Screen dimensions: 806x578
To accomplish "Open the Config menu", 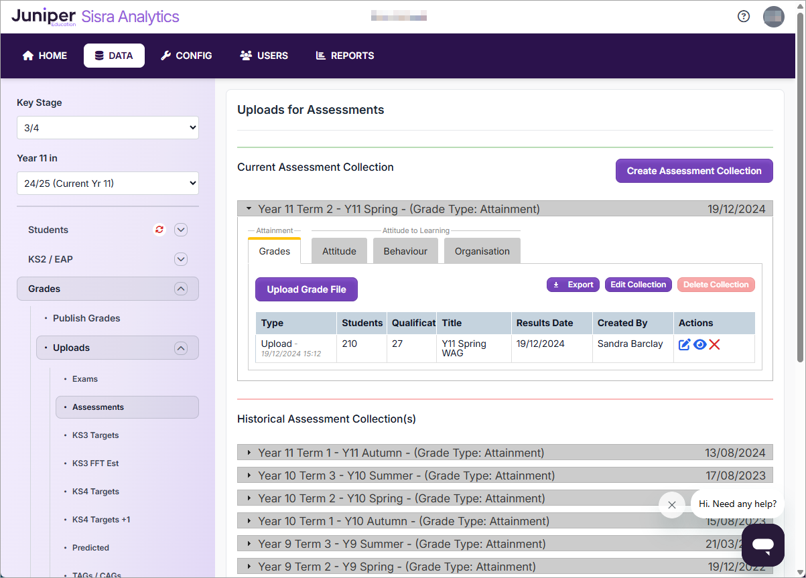I will click(186, 56).
